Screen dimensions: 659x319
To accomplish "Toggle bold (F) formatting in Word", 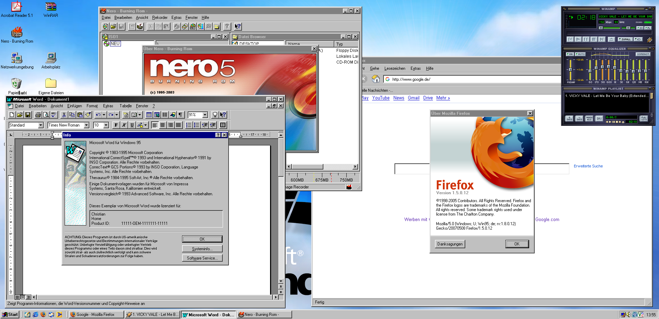I will point(116,125).
